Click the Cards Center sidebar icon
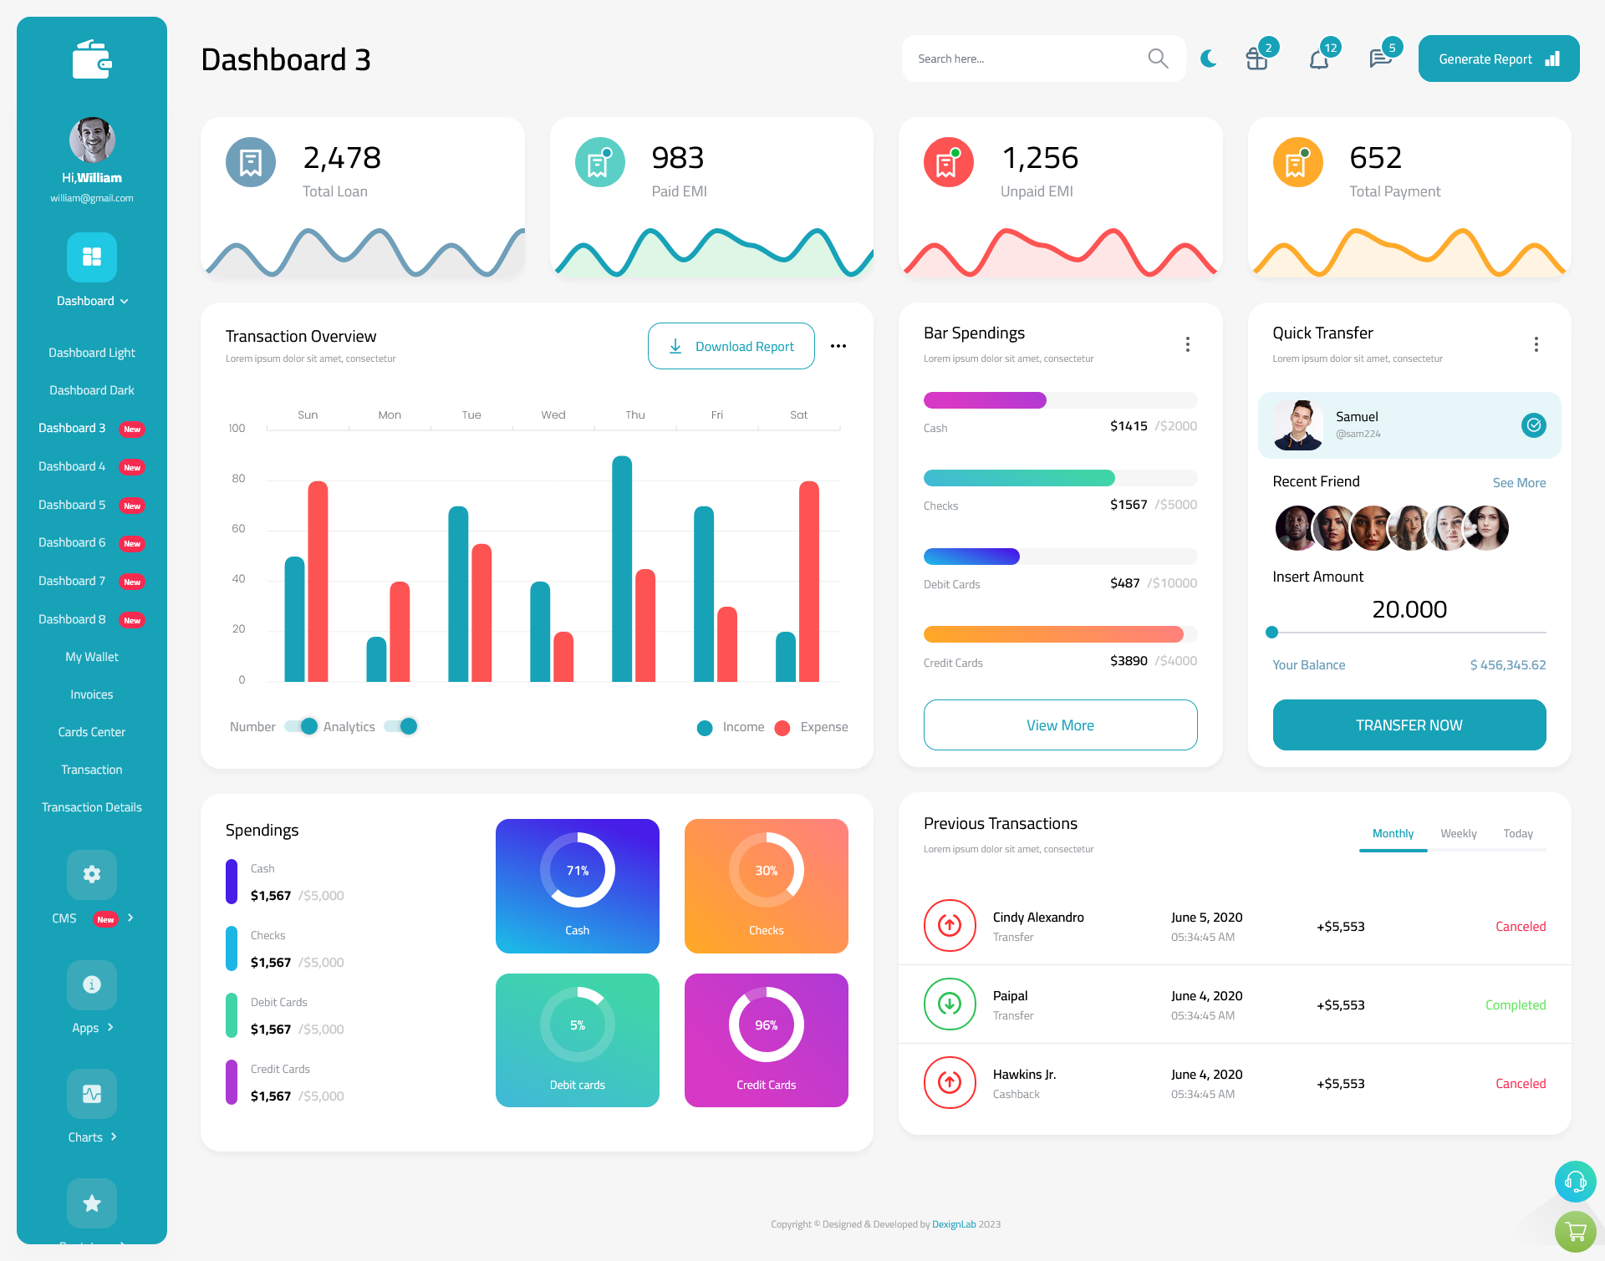The width and height of the screenshot is (1605, 1261). [x=91, y=731]
